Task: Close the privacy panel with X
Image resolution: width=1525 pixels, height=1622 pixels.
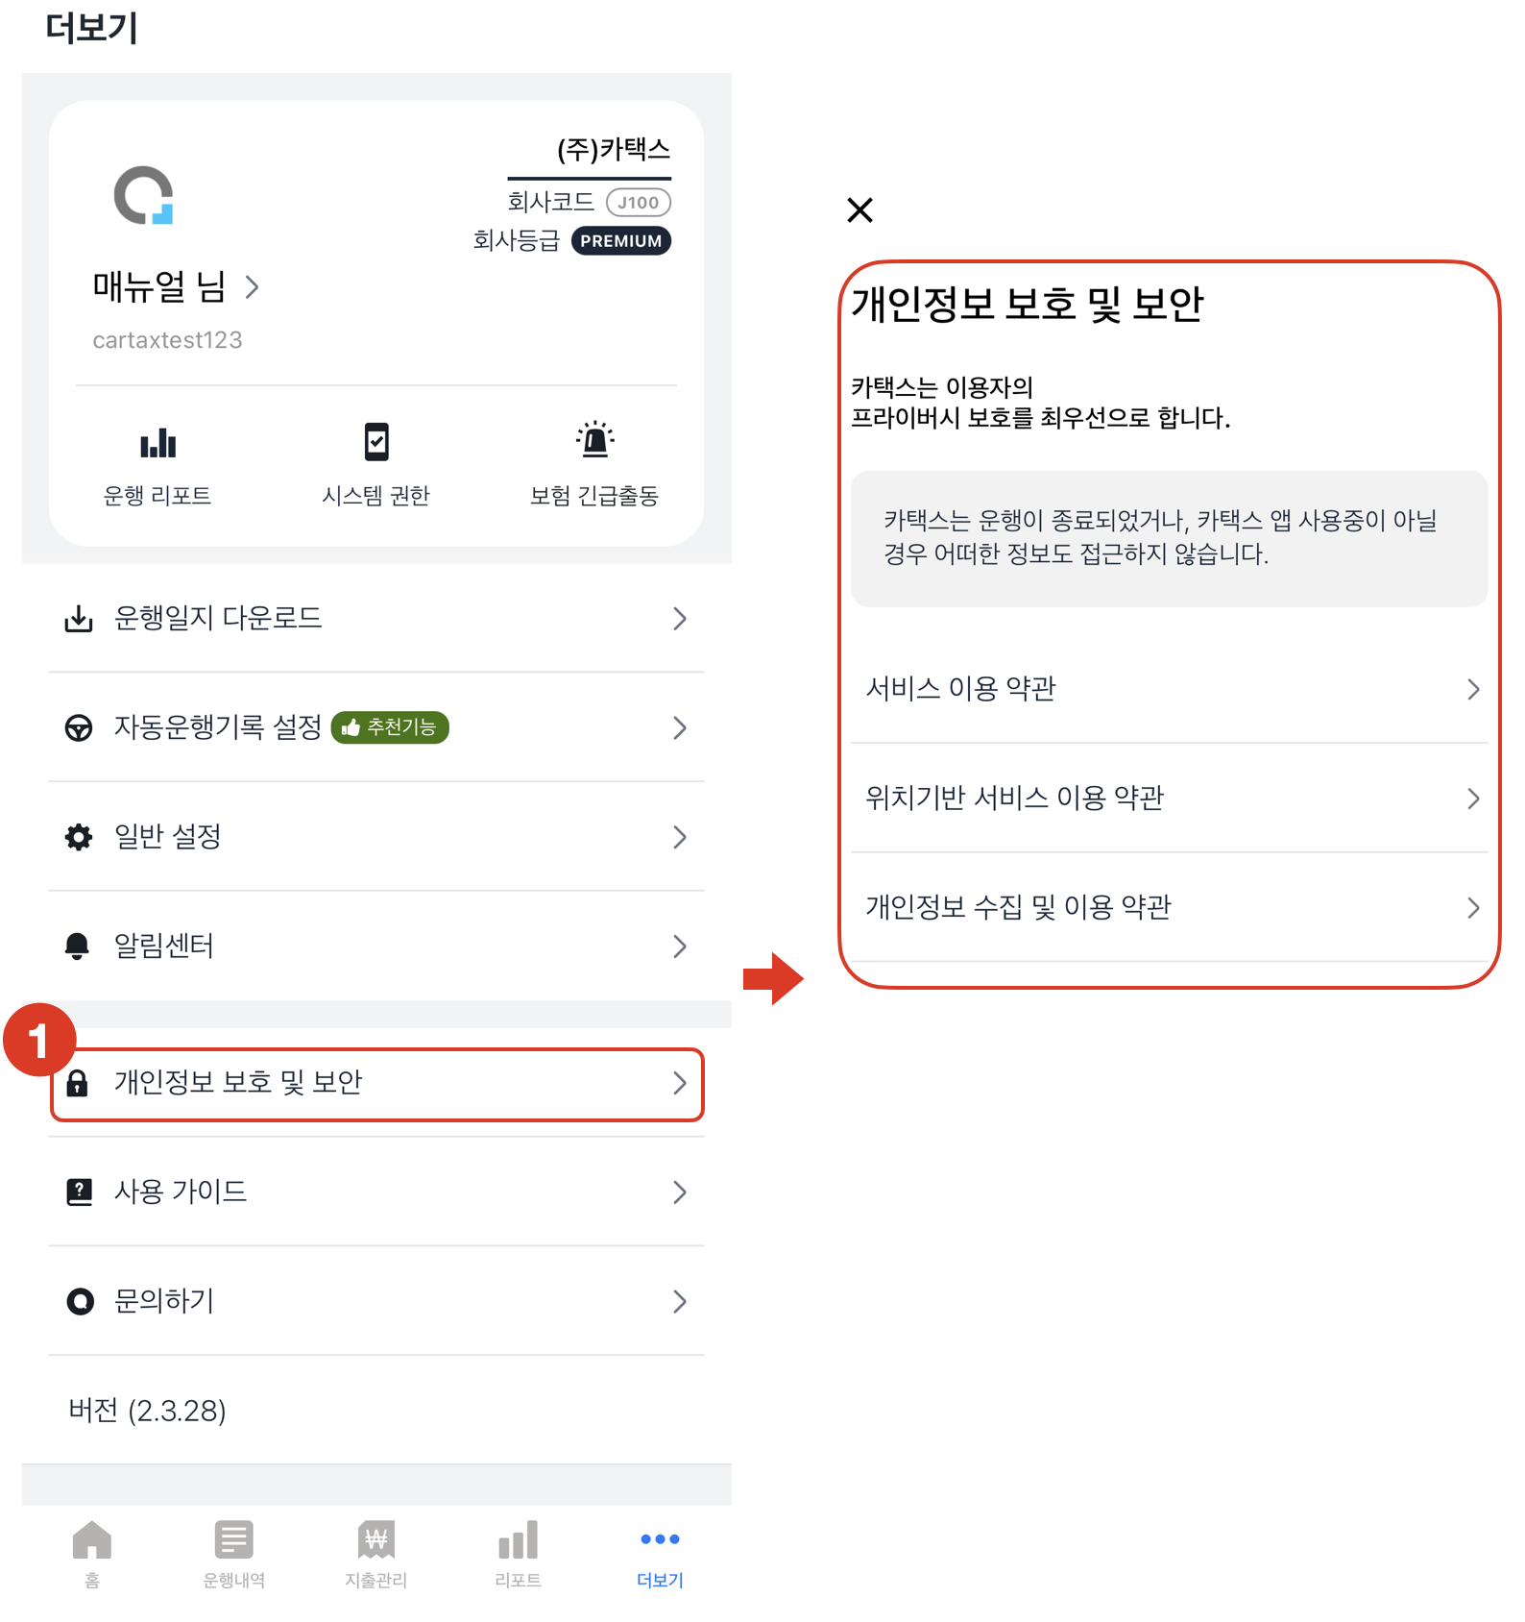Action: click(860, 209)
